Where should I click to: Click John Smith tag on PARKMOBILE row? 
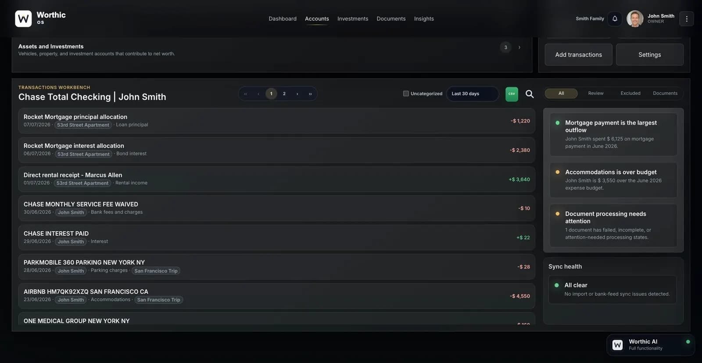click(x=71, y=271)
